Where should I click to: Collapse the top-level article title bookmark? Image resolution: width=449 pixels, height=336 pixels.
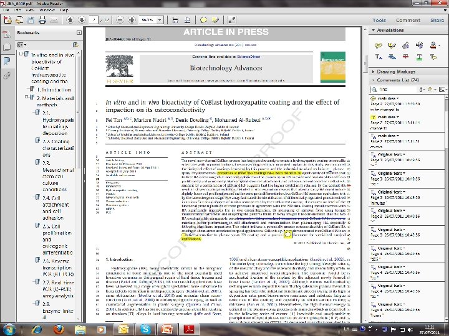21,54
